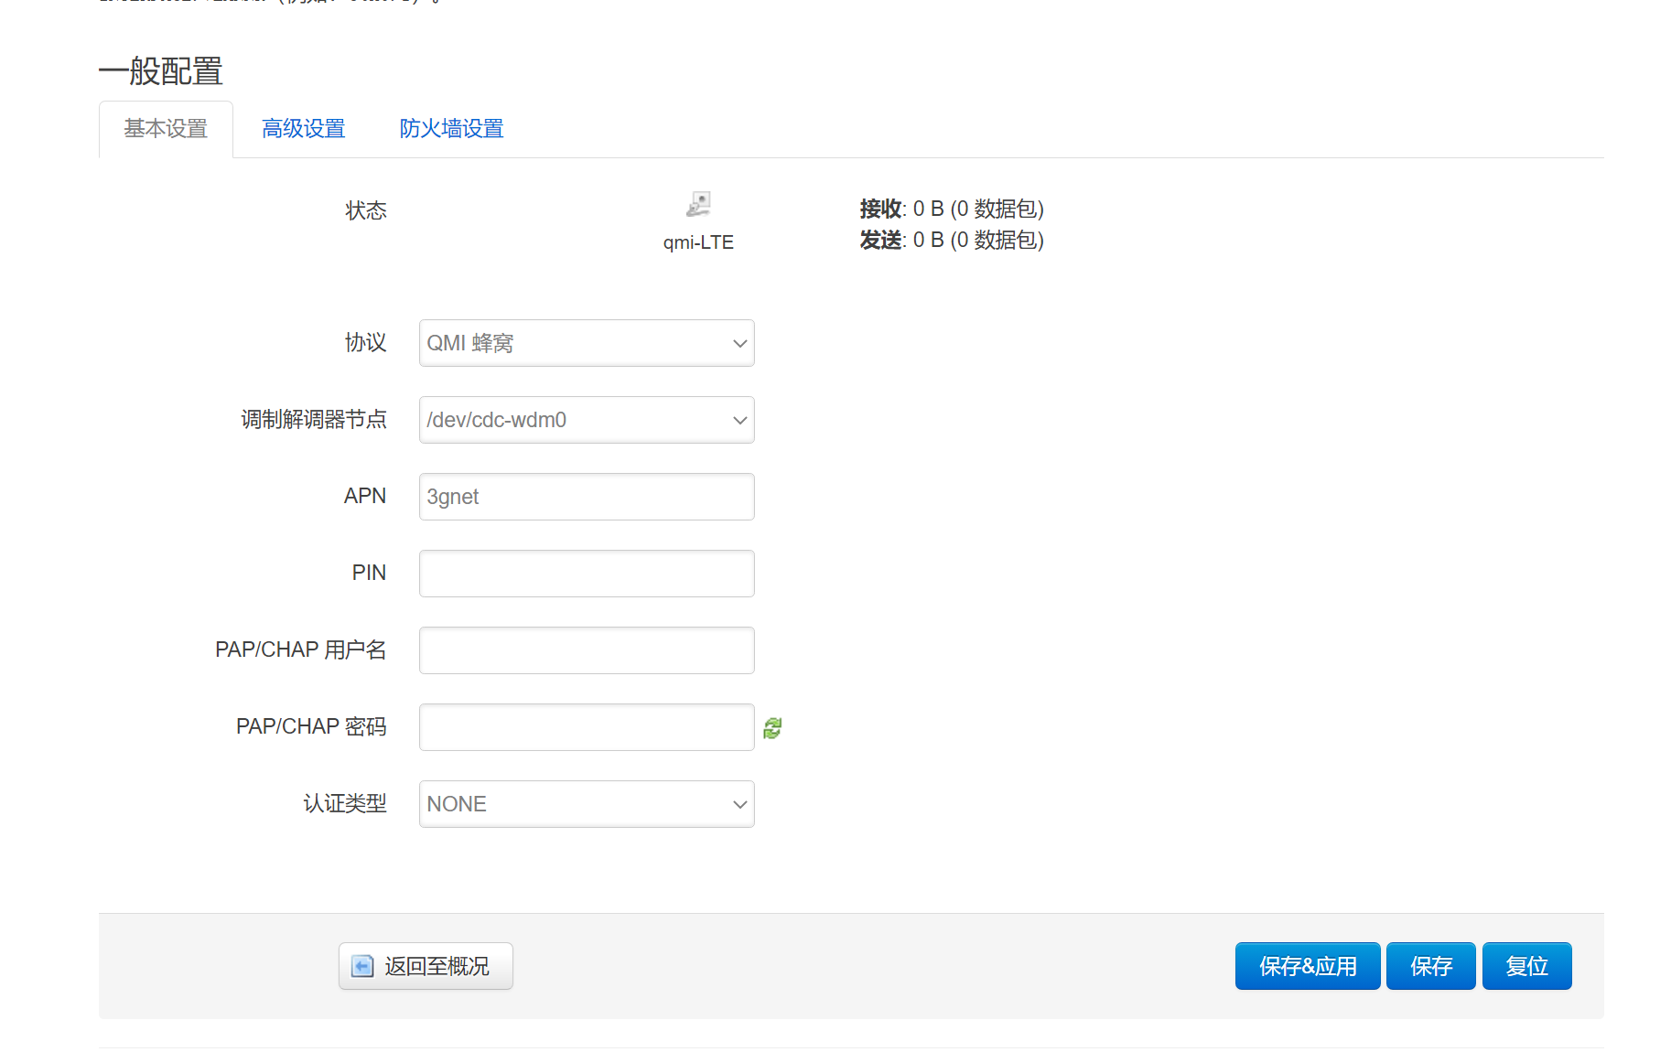Click the PAP/CHAP 用户名 text box
This screenshot has height=1052, width=1671.
point(586,650)
